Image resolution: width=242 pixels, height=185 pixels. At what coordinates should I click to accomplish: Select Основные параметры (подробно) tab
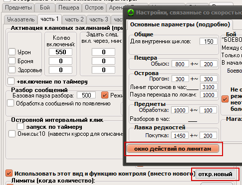tap(180, 24)
